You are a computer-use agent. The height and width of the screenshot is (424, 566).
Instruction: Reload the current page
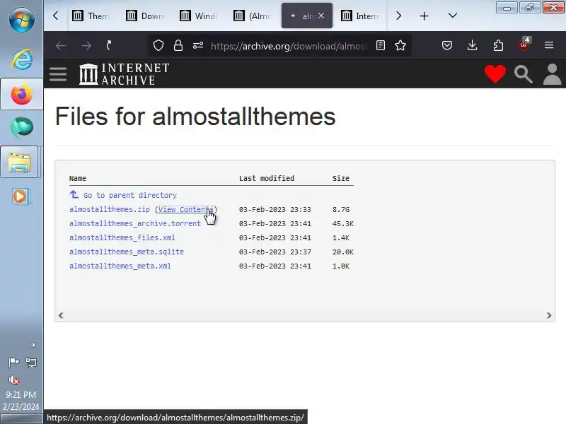pyautogui.click(x=109, y=46)
